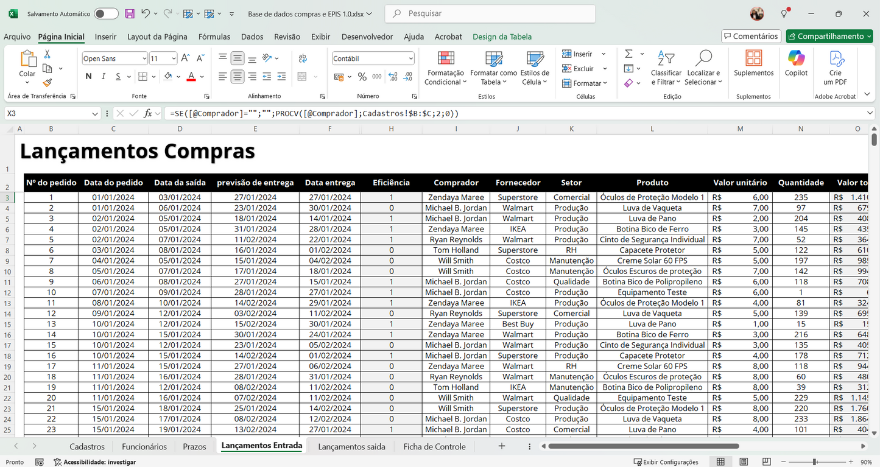The image size is (880, 467).
Task: Click the Comentários button
Action: [x=751, y=36]
